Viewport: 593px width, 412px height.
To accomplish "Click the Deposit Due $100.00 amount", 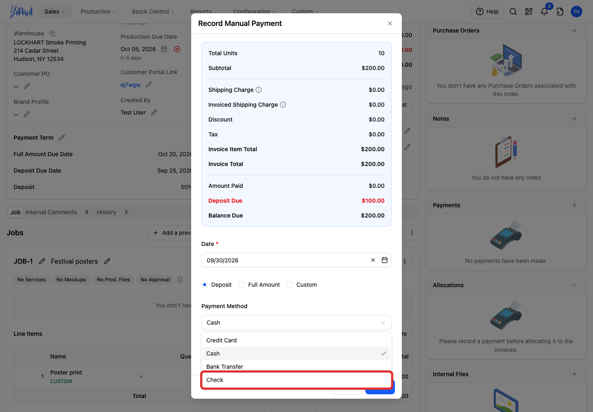I will point(373,201).
